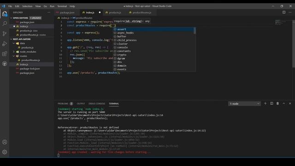Choose 'child_process' from autocomplete list
The height and width of the screenshot is (166, 295).
tap(153, 40)
